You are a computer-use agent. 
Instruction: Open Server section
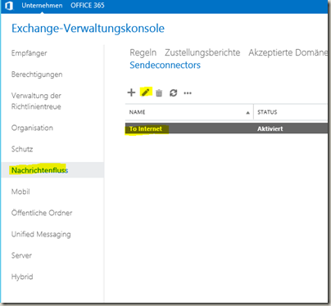click(x=21, y=255)
